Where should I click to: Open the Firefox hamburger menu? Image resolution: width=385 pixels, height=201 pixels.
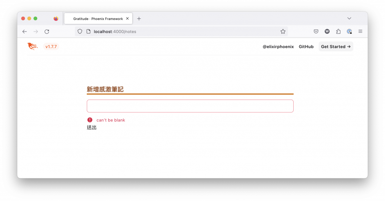[360, 32]
